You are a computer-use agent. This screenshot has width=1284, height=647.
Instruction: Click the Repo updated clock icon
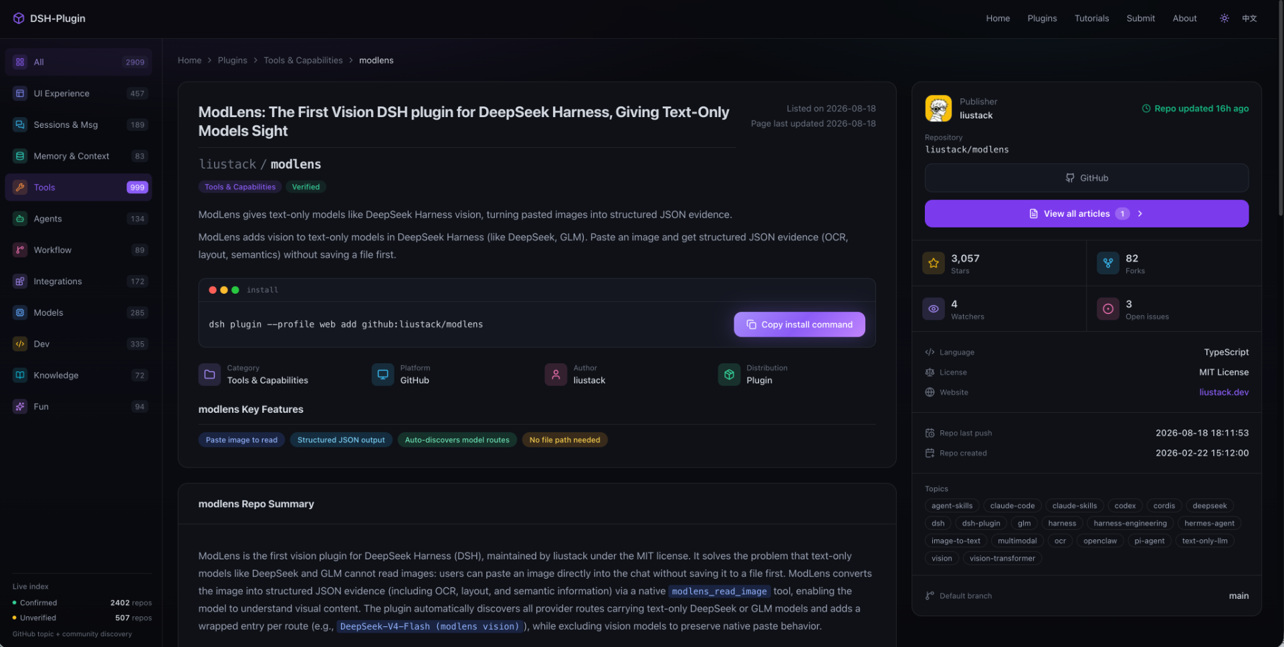coord(1146,108)
